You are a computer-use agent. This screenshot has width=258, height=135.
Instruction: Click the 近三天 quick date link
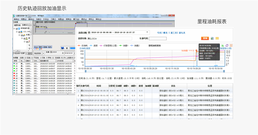[x=173, y=33]
